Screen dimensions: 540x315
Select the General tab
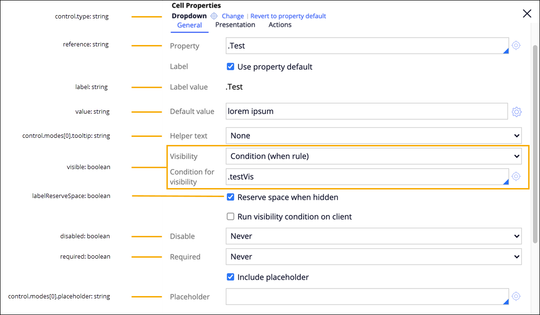click(190, 26)
